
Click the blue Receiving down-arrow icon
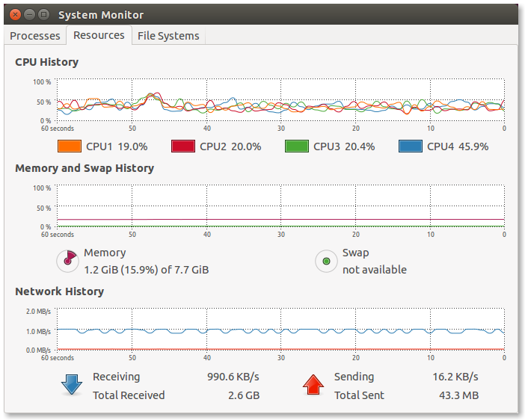pyautogui.click(x=73, y=385)
